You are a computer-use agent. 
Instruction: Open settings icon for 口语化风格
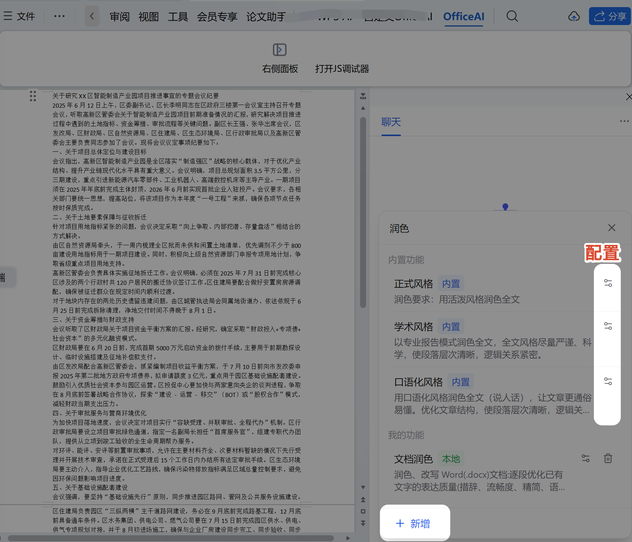[608, 381]
